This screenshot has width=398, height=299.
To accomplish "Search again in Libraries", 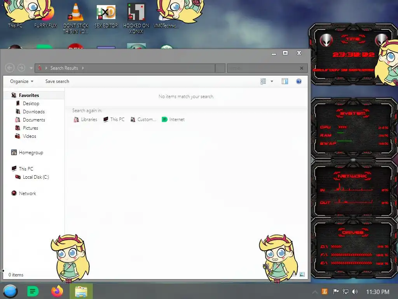I will (x=85, y=120).
